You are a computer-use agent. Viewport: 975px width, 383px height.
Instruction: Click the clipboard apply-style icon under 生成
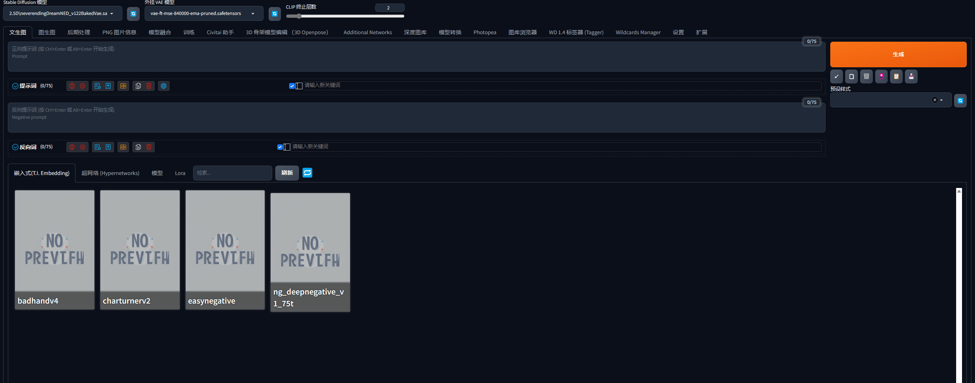[896, 76]
